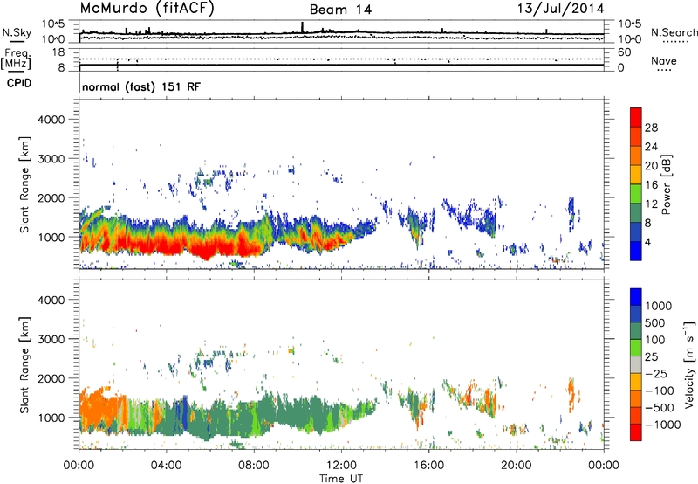The width and height of the screenshot is (698, 484).
Task: Click the orange velocity streak near 22:30 UT
Action: (571, 393)
